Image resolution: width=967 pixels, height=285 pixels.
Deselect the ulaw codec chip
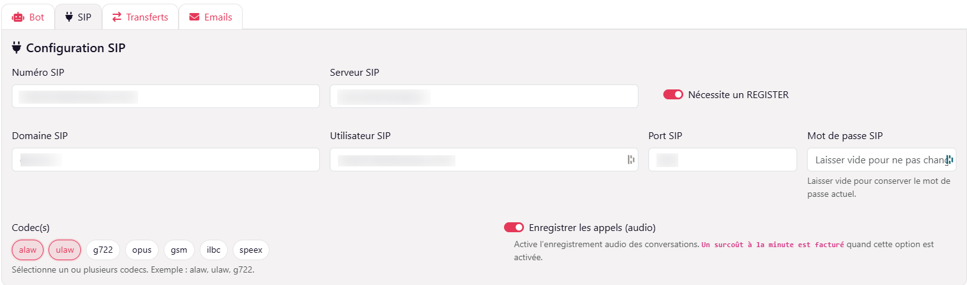point(65,250)
